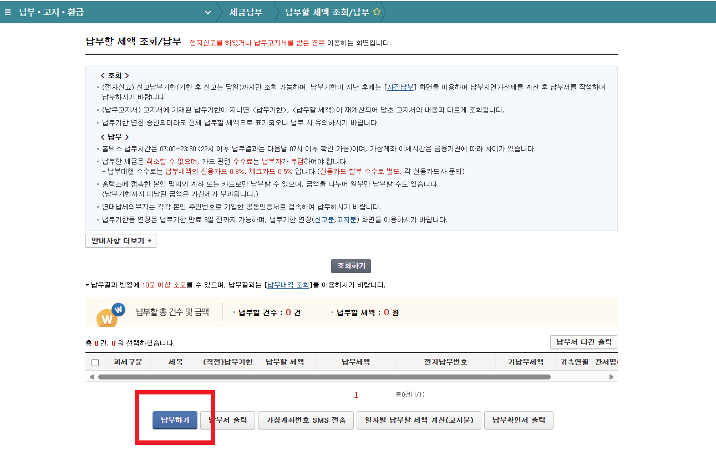Expand the 안내사항 더보기 section
The image size is (716, 472).
[x=120, y=240]
